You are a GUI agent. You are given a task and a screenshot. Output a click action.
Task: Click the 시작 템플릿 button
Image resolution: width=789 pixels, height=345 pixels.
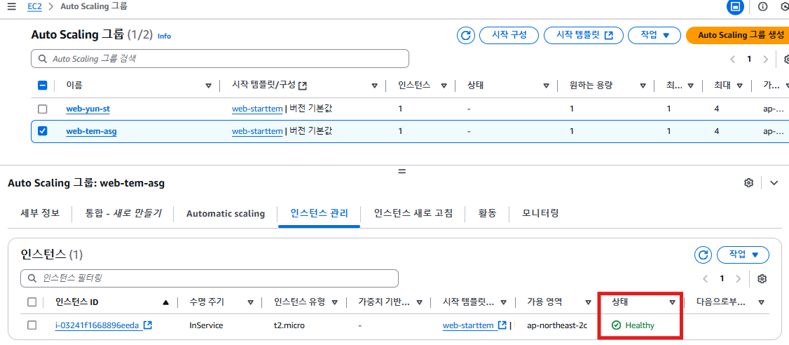point(584,35)
